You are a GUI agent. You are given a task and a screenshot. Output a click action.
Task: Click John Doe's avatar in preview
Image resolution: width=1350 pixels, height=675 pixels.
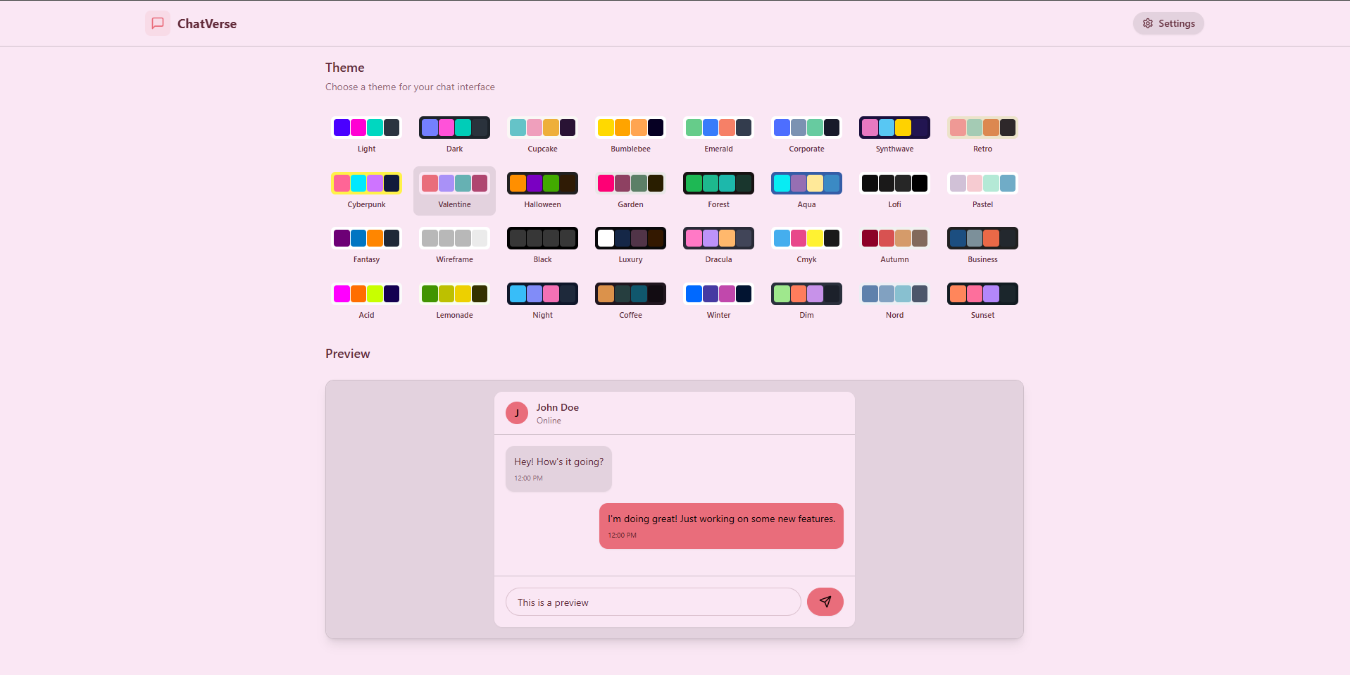click(517, 413)
